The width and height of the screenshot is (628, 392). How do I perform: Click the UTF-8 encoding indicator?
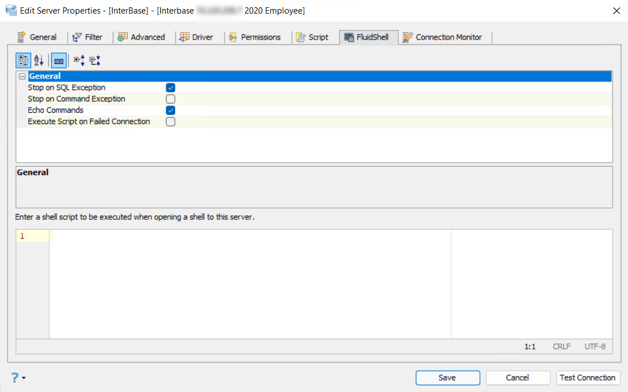[x=595, y=347]
